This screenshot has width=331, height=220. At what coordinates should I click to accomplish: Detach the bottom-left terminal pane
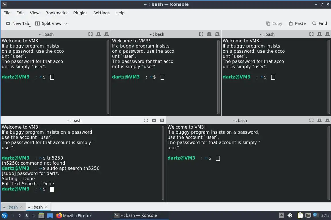tap(154, 120)
